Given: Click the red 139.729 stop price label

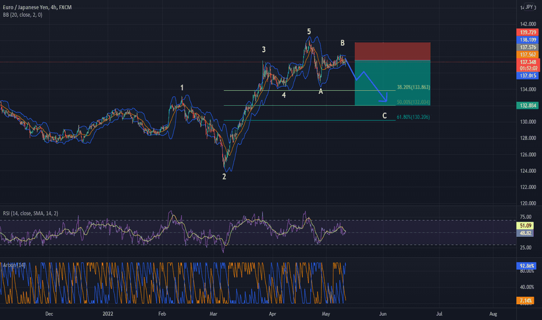Looking at the screenshot, I should point(527,33).
